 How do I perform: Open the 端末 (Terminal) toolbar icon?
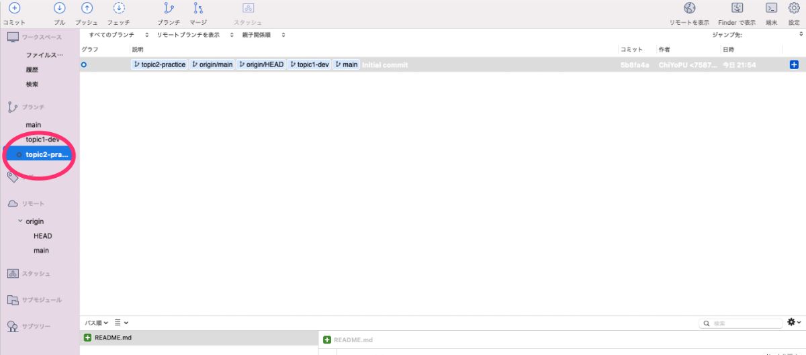(x=772, y=8)
